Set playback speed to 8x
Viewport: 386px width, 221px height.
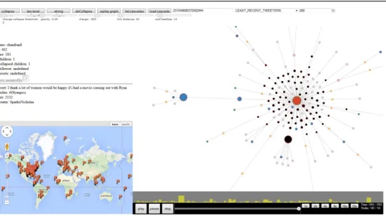pos(335,206)
